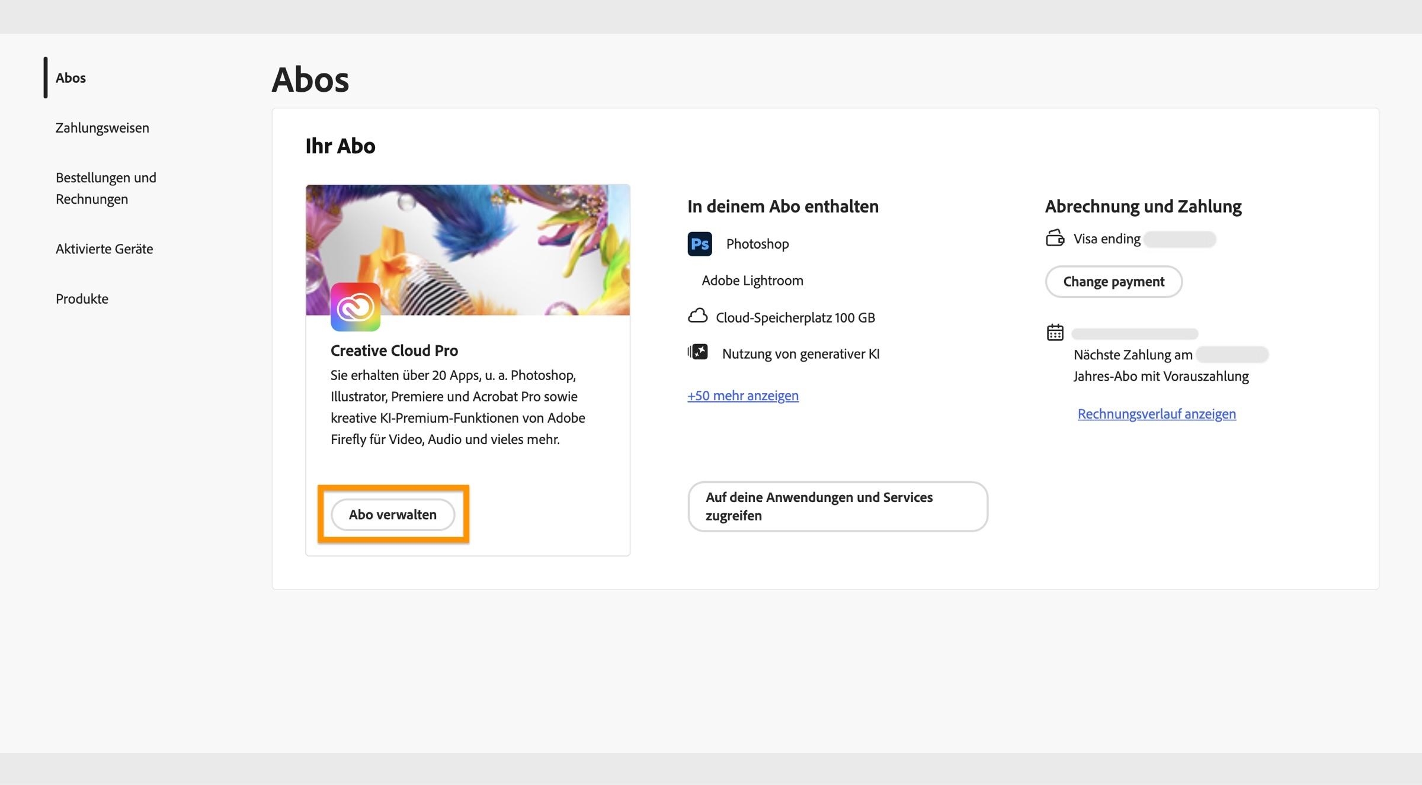The image size is (1422, 785).
Task: Click the calendar icon in Abrechnung und Zahlung
Action: click(1056, 333)
